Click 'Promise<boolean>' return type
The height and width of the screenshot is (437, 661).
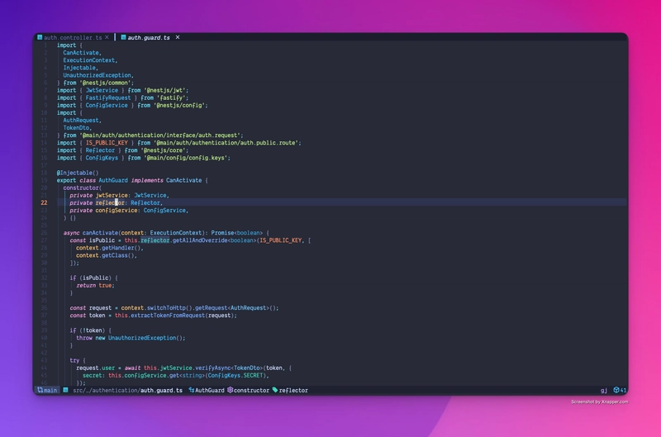[236, 233]
